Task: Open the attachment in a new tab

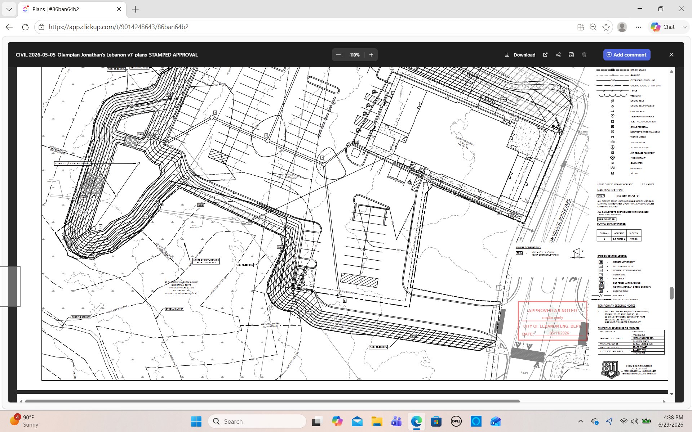Action: pyautogui.click(x=545, y=55)
